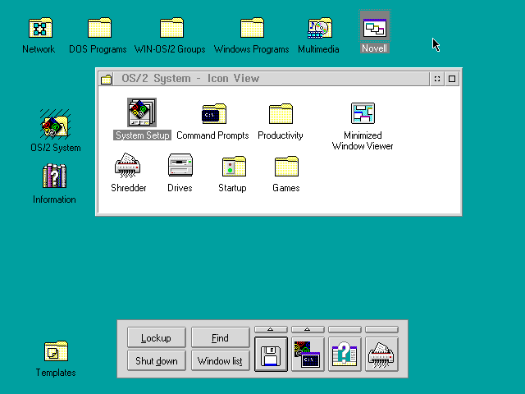Expand the drawer above the floppy drive icon
Screen dimensions: 525x394
[271, 330]
